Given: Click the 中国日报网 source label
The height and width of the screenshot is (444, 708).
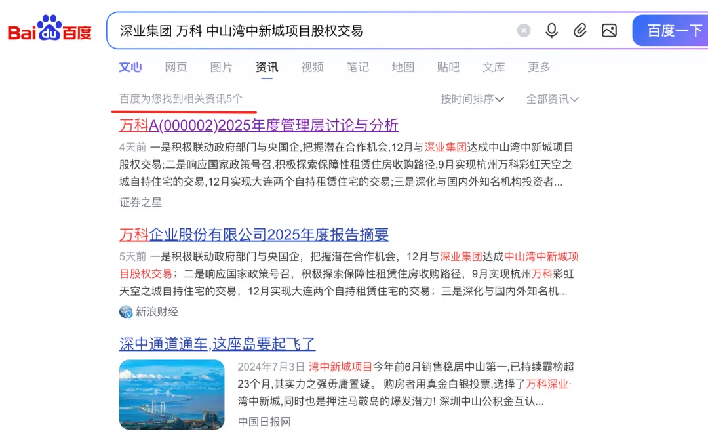Looking at the screenshot, I should click(264, 422).
